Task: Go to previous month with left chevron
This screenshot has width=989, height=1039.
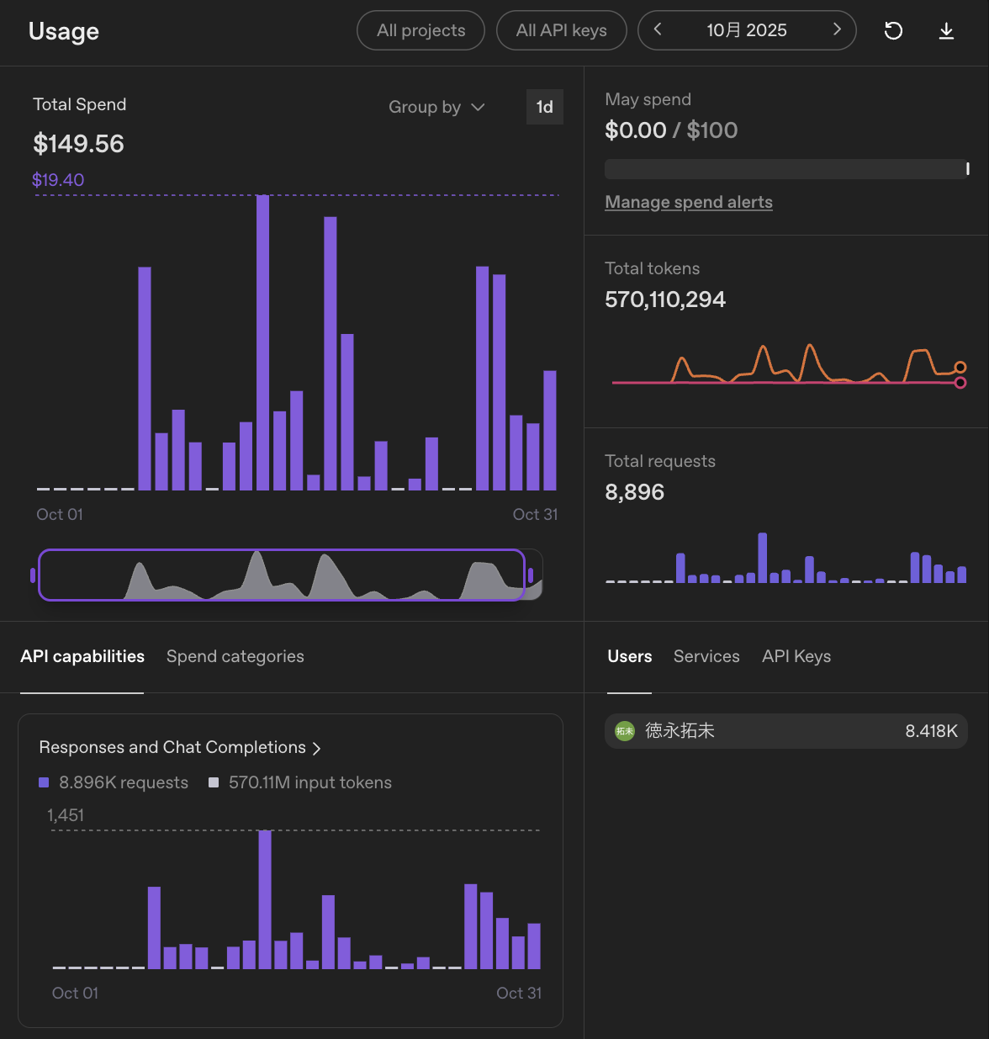Action: pos(658,29)
